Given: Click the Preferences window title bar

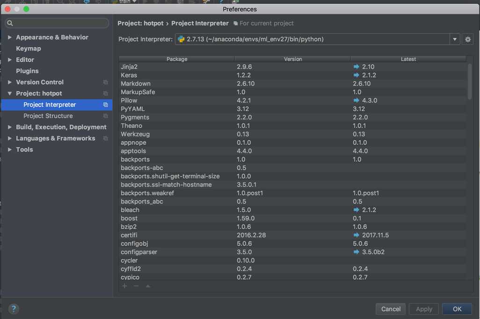Looking at the screenshot, I should pos(240,9).
